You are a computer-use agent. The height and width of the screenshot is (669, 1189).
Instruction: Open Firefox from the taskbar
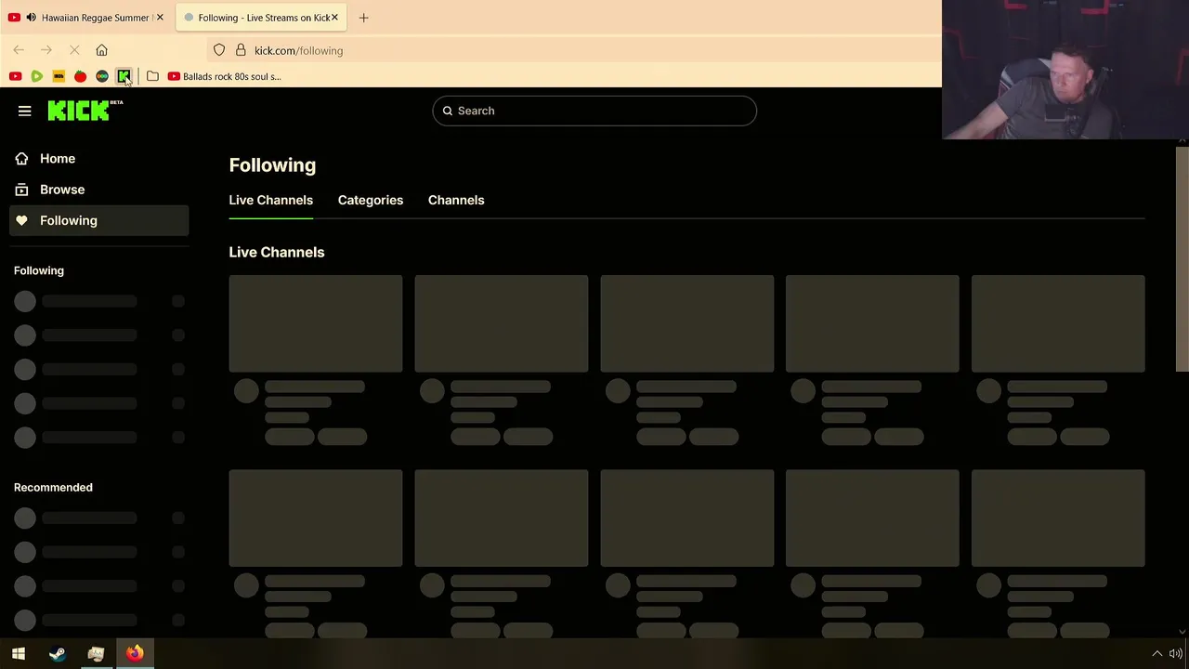click(135, 653)
